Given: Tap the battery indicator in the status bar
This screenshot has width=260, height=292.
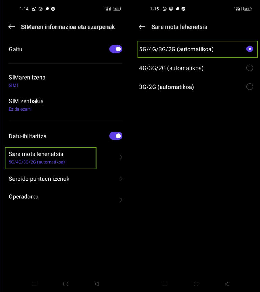Looking at the screenshot, I should (116, 9).
